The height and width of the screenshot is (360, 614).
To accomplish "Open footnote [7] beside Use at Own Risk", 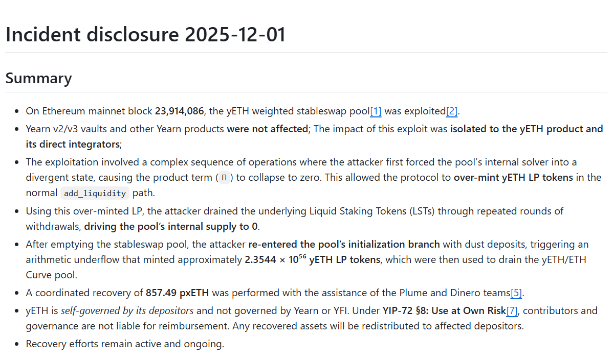I will (x=512, y=311).
